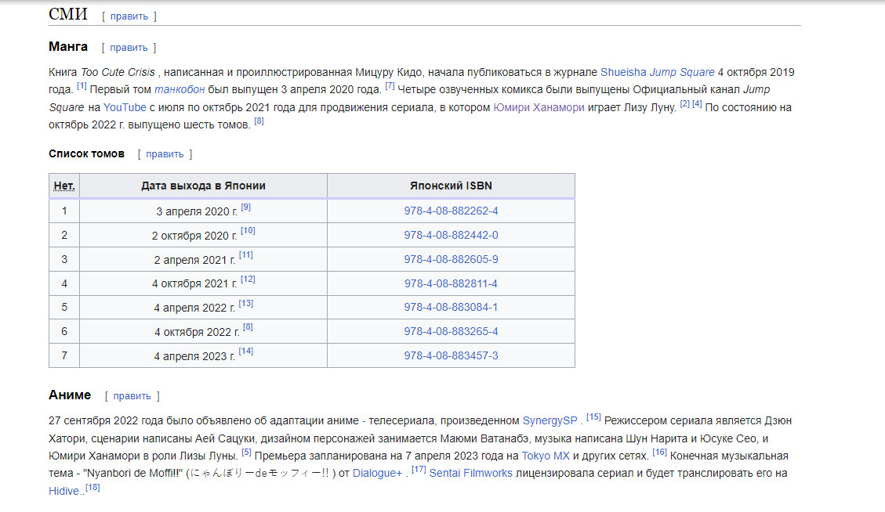Jump to citation 12 beside 4 октября 2021
885x512 pixels.
pos(248,279)
